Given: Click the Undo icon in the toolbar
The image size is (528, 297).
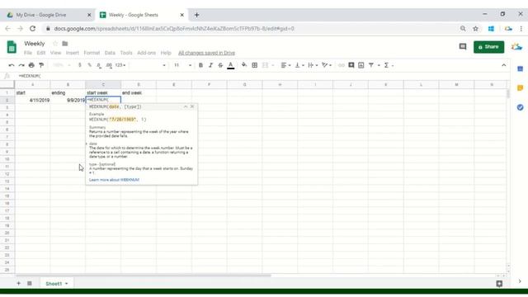Looking at the screenshot, I should point(11,65).
